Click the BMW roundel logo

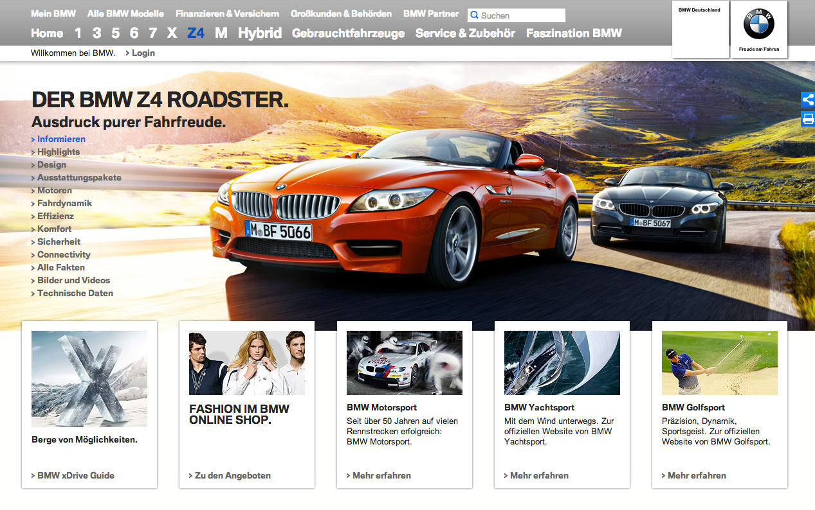click(x=759, y=24)
